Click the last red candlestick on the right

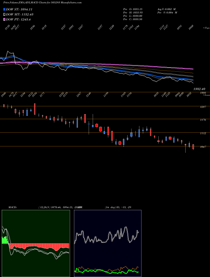(x=193, y=147)
